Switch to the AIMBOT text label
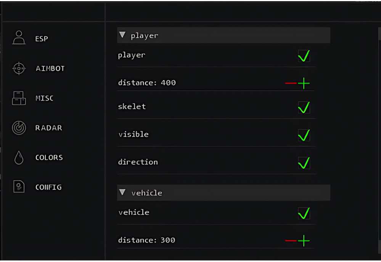Viewport: 381px width, 262px height. coord(50,69)
